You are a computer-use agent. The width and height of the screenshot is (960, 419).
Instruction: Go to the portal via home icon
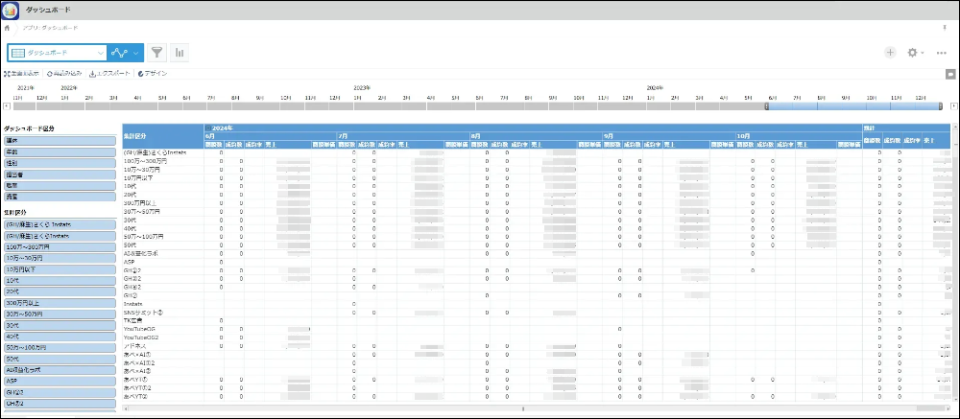[x=7, y=28]
